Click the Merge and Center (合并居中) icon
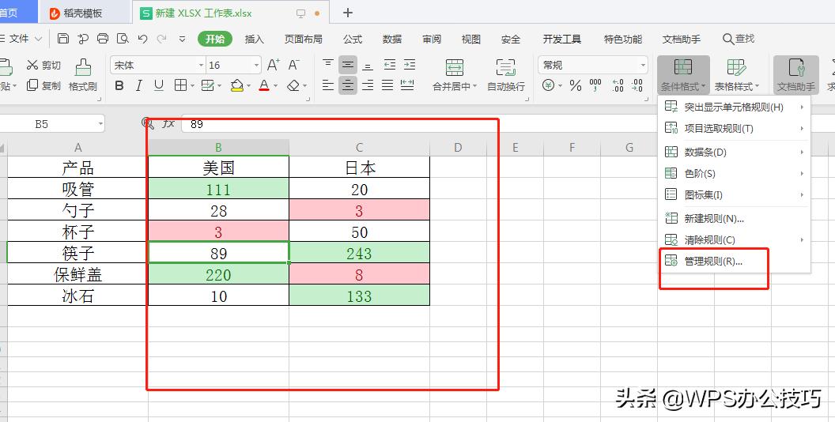 tap(454, 68)
